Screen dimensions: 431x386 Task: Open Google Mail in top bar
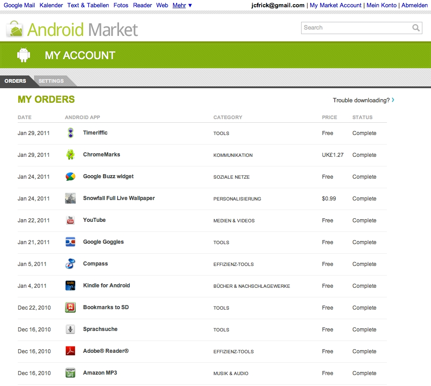19,5
